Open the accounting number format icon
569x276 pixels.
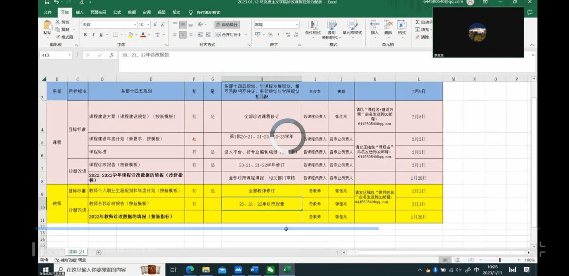tap(257, 35)
